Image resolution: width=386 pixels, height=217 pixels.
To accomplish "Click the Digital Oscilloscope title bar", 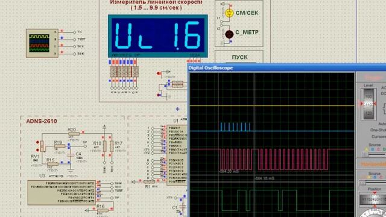I will click(x=287, y=68).
